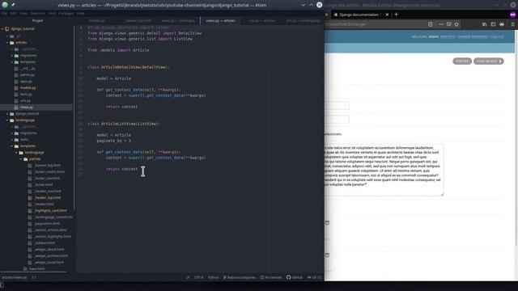Open the View menu in Atom
The height and width of the screenshot is (291, 518).
pos(23,14)
